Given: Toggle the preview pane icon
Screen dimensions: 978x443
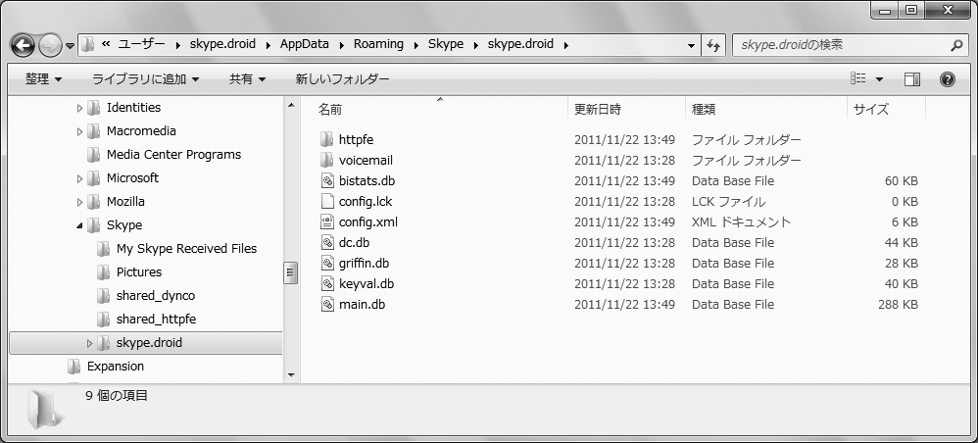Looking at the screenshot, I should [912, 79].
